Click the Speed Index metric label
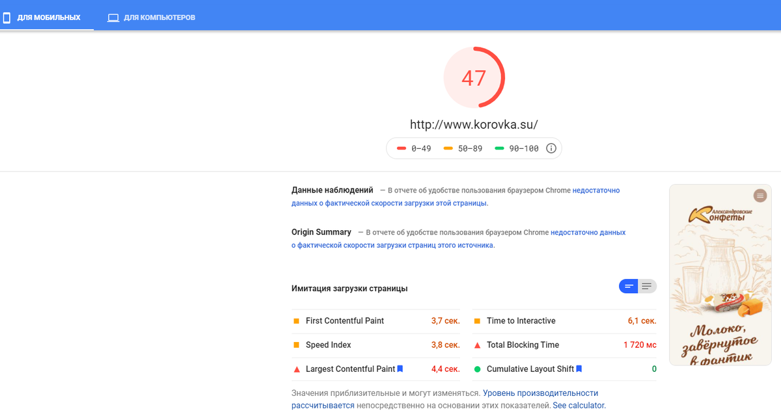Viewport: 781px width, 420px height. tap(329, 345)
